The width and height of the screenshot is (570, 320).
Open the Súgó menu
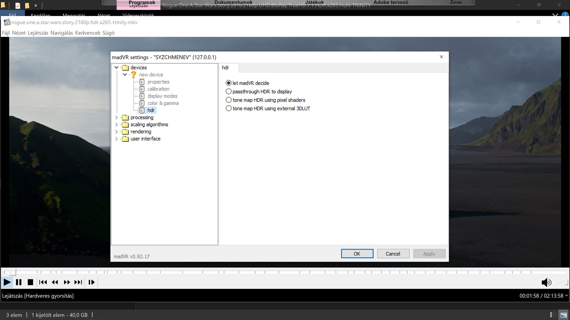(108, 33)
